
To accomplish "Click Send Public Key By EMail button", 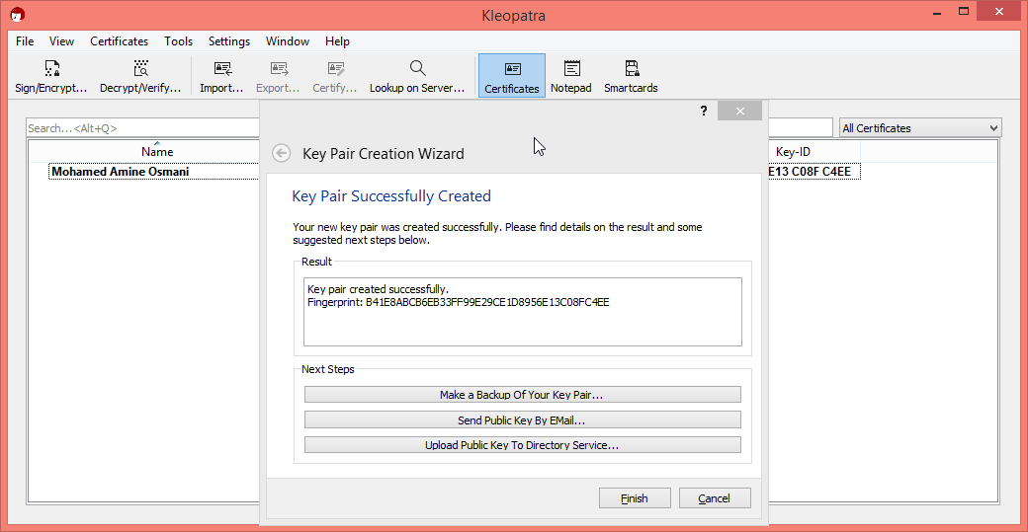I will pyautogui.click(x=522, y=420).
